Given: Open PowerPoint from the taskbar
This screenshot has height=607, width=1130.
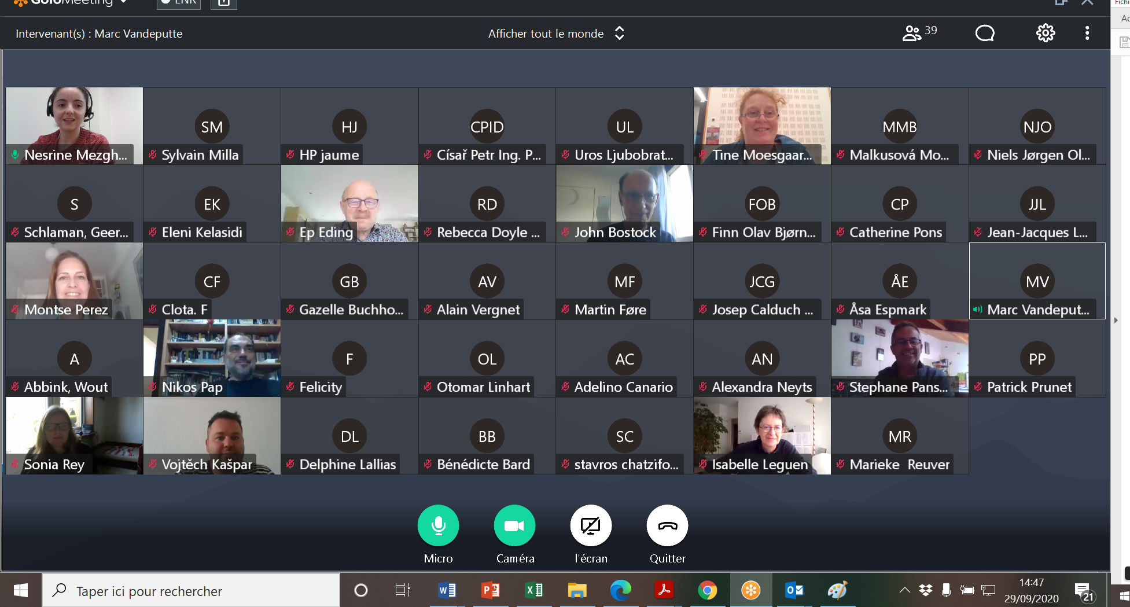Looking at the screenshot, I should click(490, 590).
